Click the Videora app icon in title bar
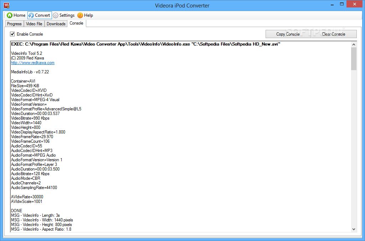 click(x=6, y=5)
